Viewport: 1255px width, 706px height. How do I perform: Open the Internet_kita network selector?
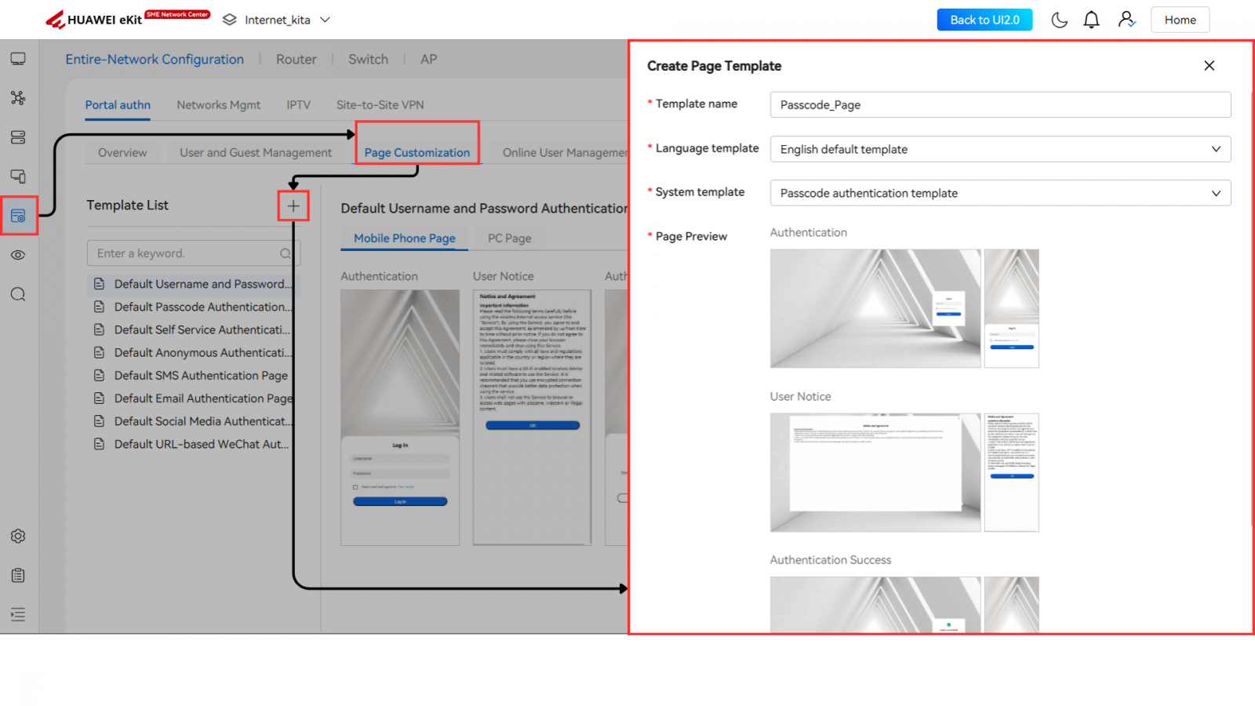277,20
